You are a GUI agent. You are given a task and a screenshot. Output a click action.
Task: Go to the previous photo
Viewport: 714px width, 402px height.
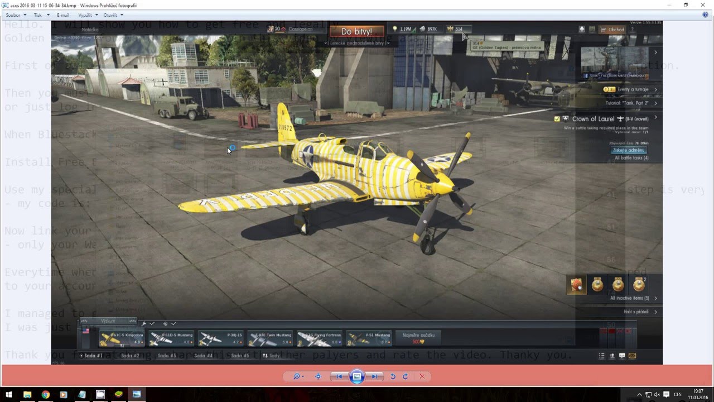coord(339,376)
